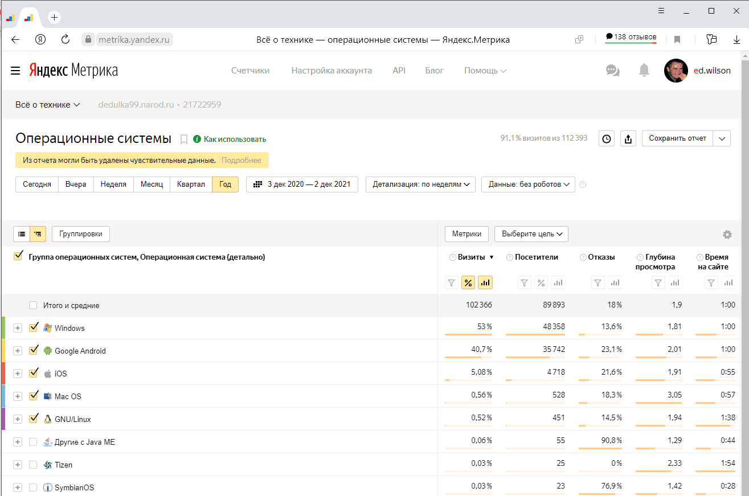Open the notifications bell
Screen dimensions: 749x496
644,71
